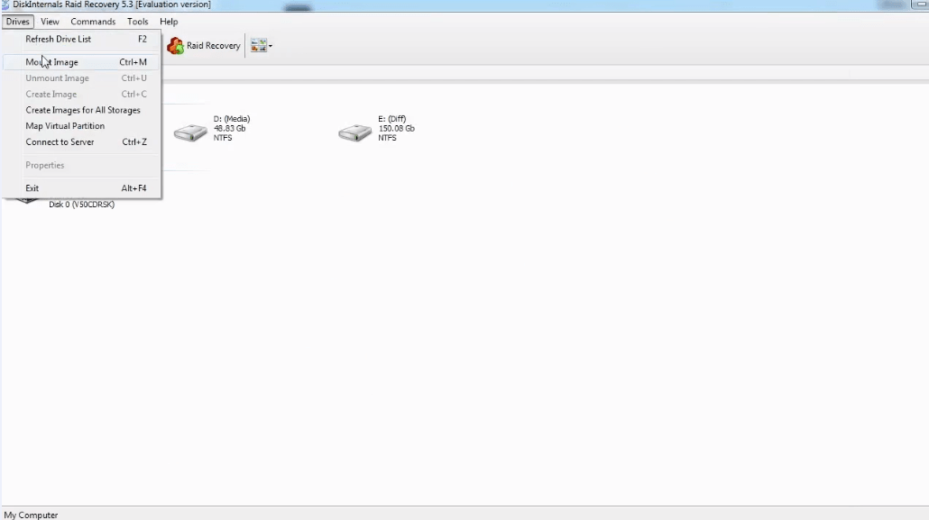Viewport: 929px width, 520px height.
Task: Select the Disk 0 (V50CDRSK) physical disk
Action: tap(81, 205)
